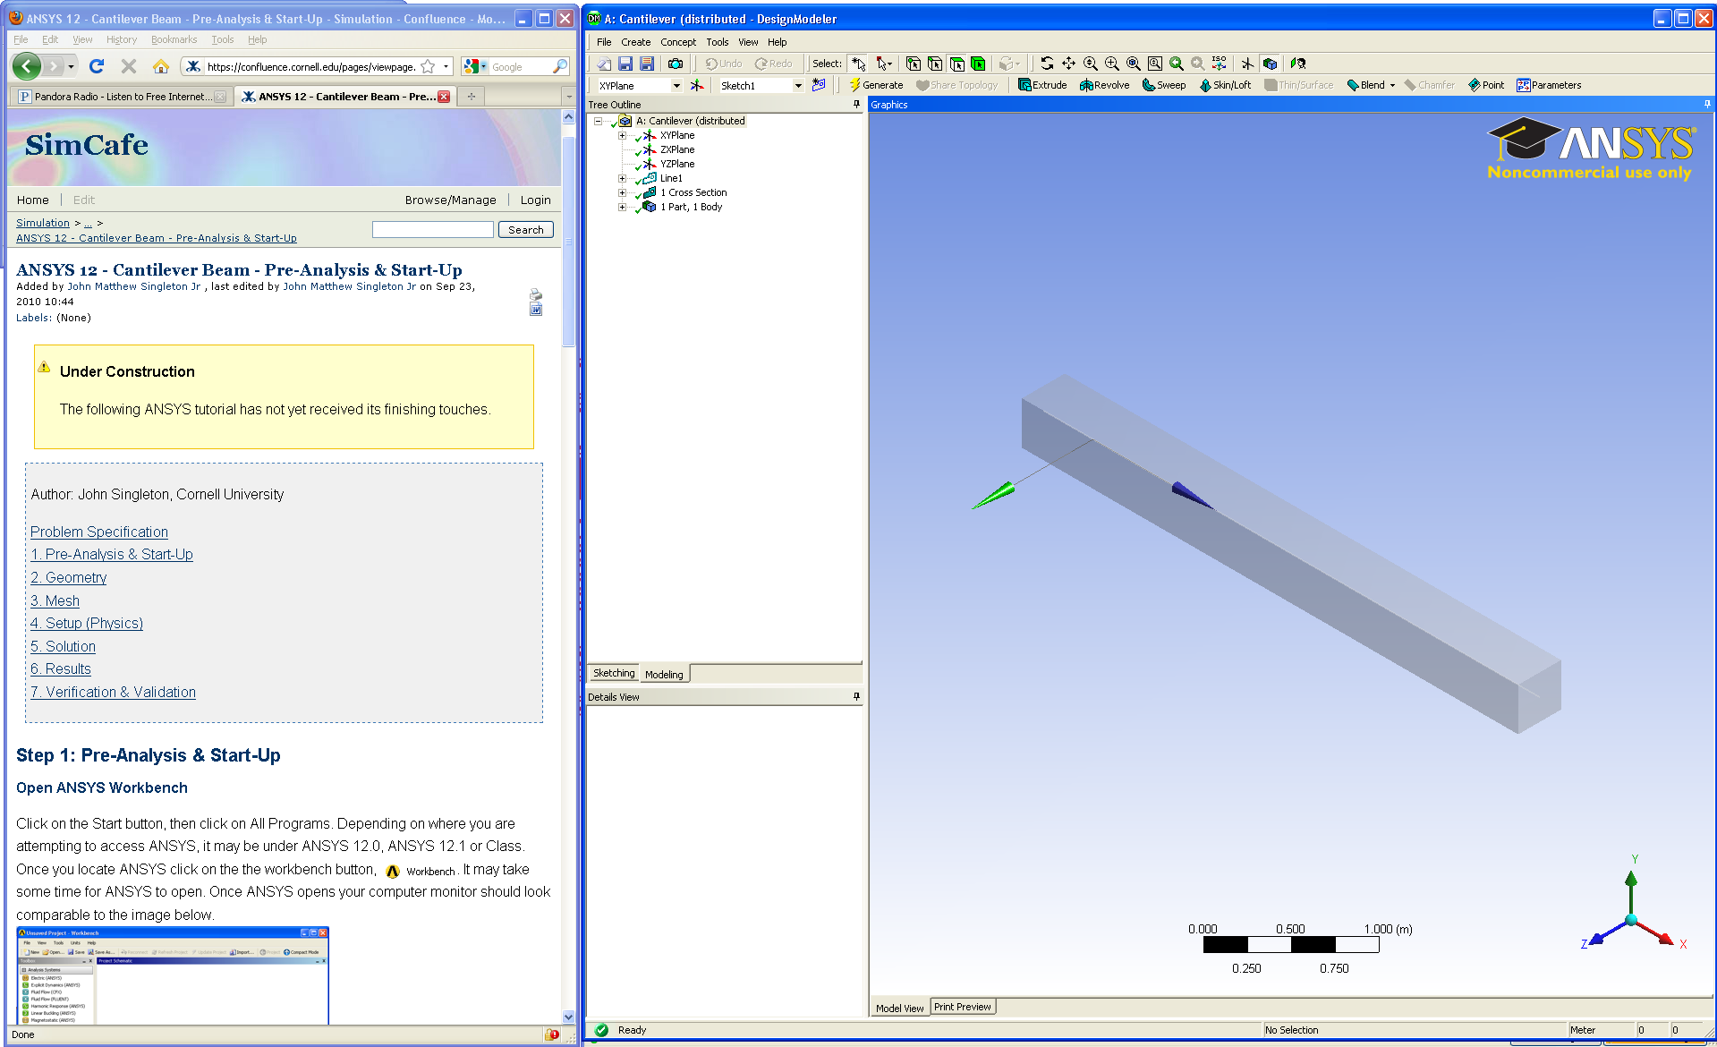This screenshot has width=1717, height=1047.
Task: Open the Blend tool
Action: tap(1365, 85)
